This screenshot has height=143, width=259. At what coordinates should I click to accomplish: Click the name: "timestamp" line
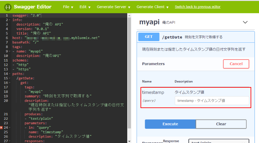click(46, 132)
